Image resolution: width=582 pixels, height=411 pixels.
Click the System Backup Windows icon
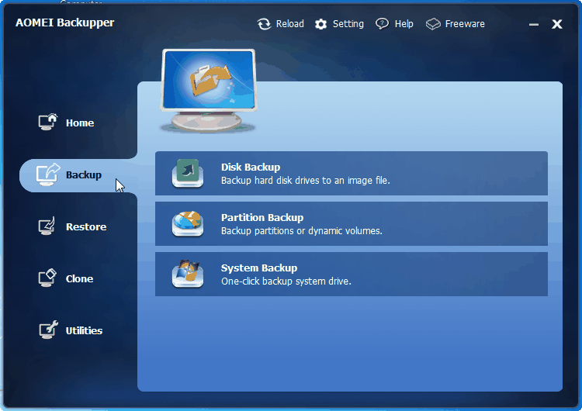pos(188,274)
